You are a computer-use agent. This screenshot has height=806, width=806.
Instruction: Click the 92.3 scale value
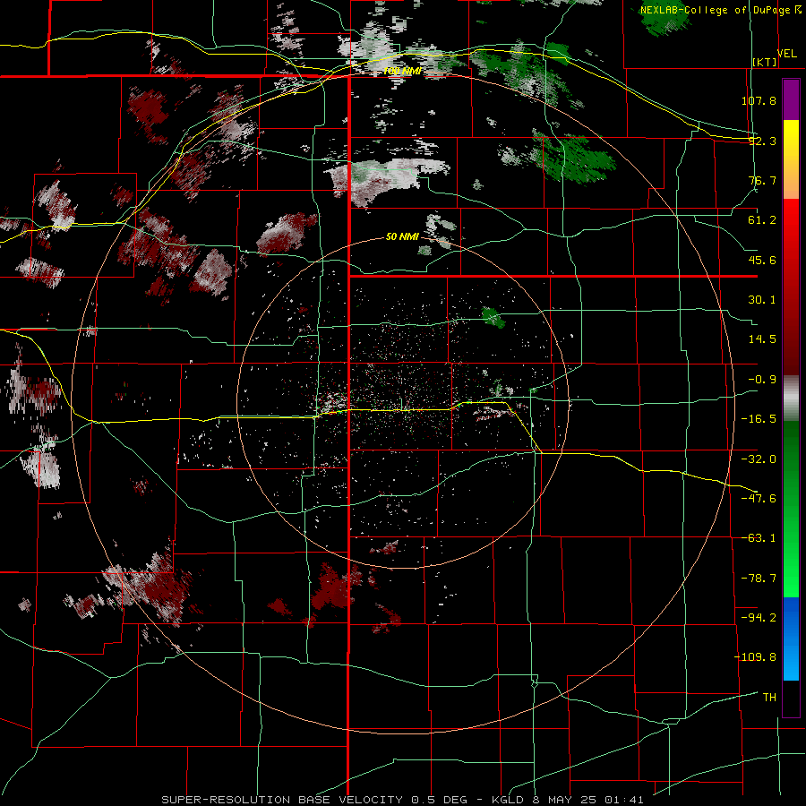coord(762,141)
